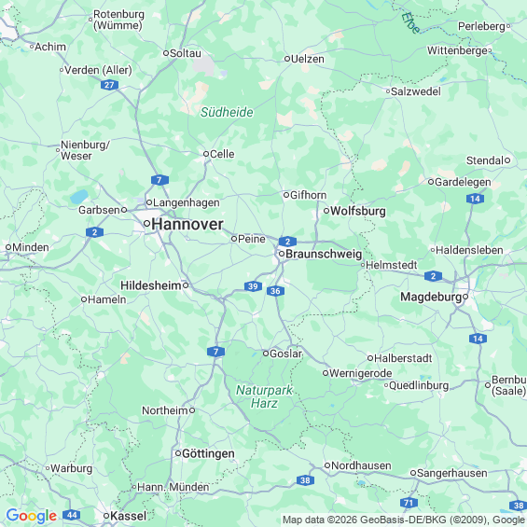
Task: Click the A7 shield north of Langenhagen
Action: coord(159,180)
